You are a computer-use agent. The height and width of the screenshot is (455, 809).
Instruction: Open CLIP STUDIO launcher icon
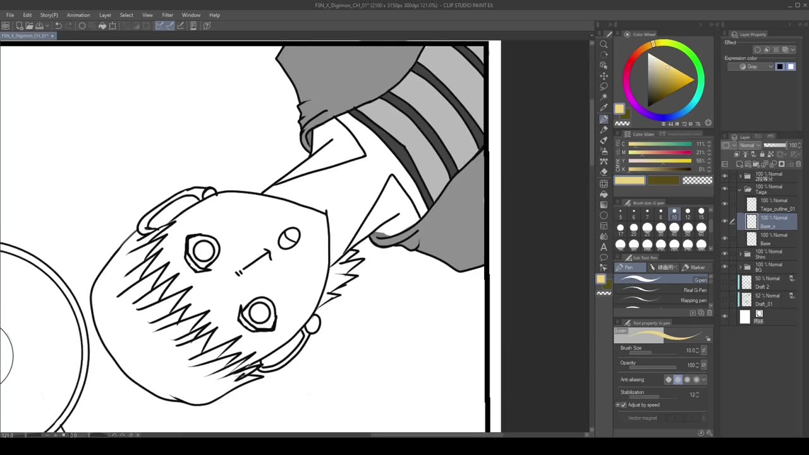[x=6, y=26]
